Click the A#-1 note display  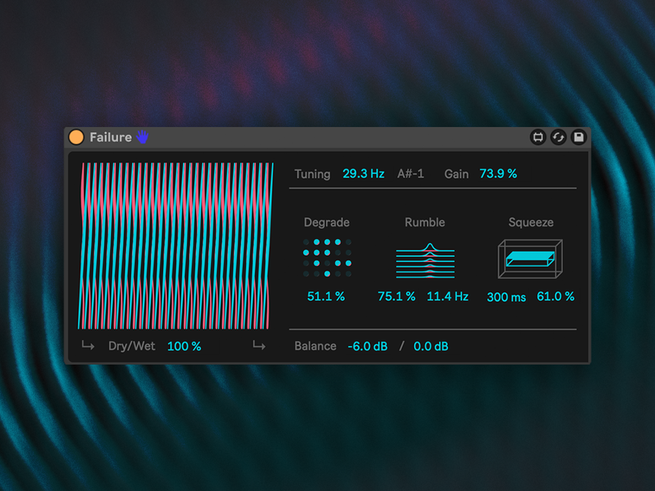tap(411, 174)
